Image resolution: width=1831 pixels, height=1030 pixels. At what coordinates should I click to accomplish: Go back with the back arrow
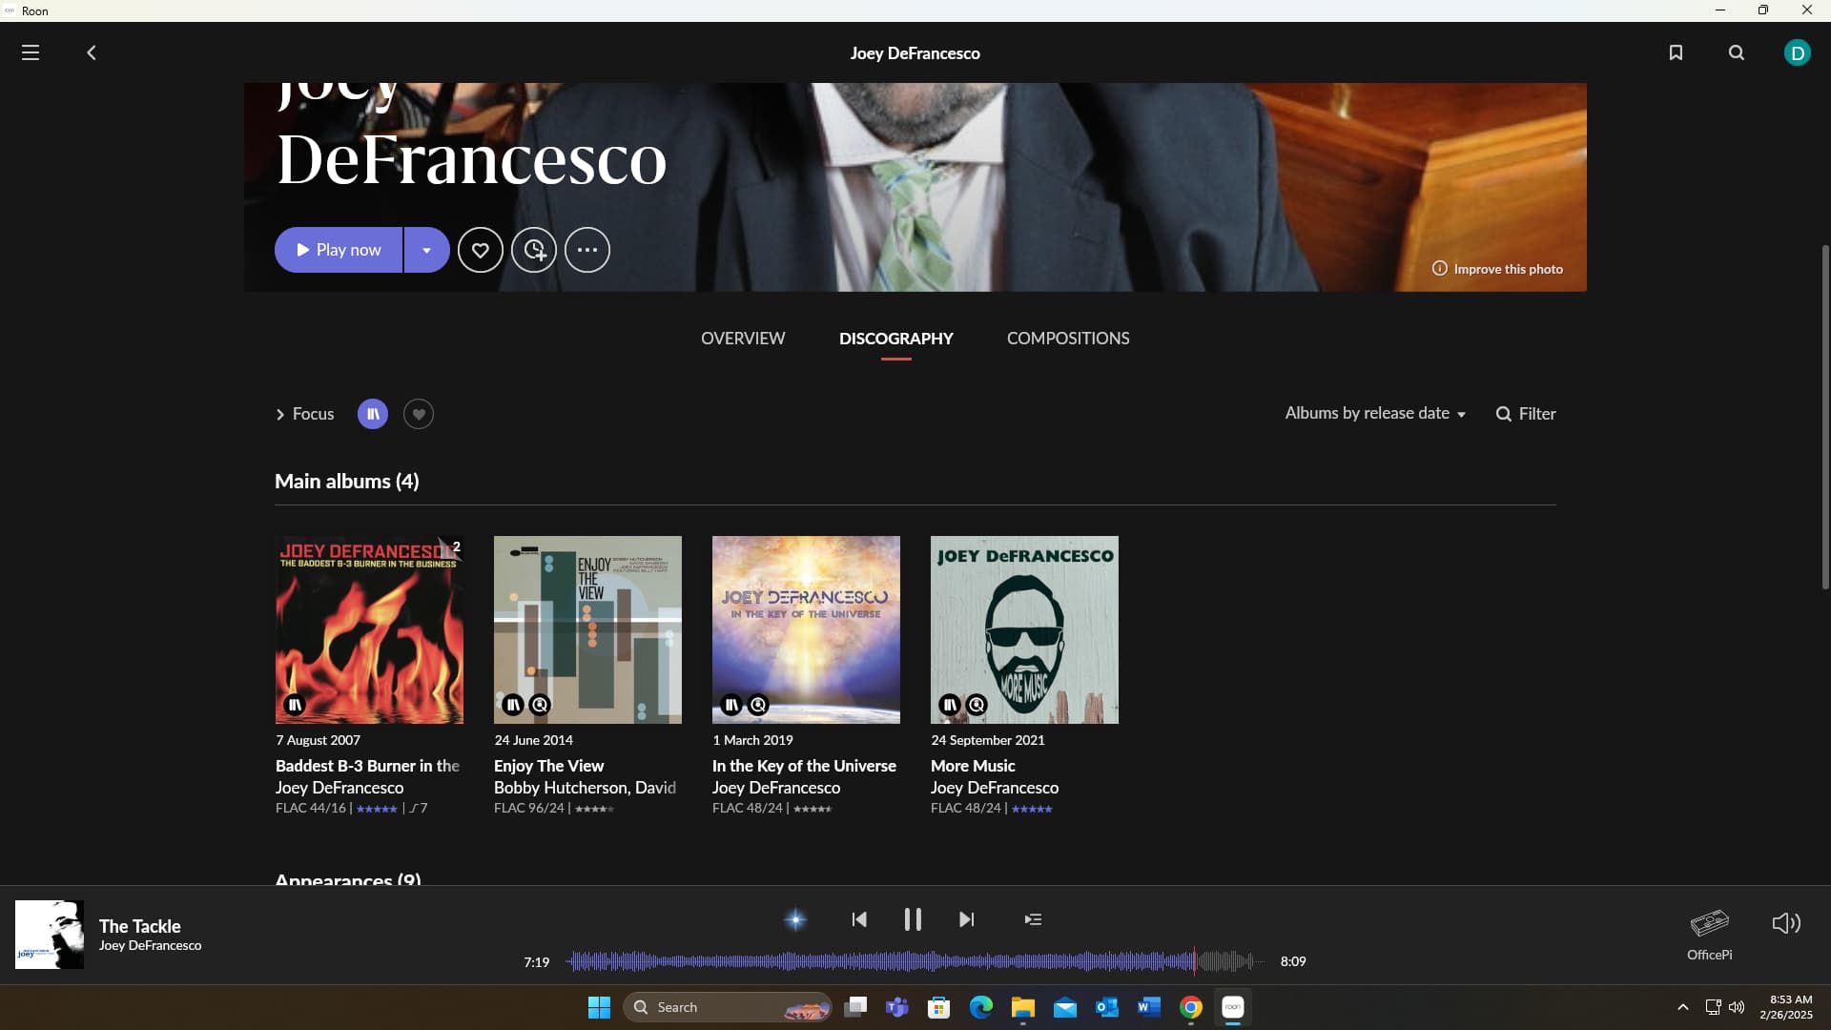coord(92,53)
